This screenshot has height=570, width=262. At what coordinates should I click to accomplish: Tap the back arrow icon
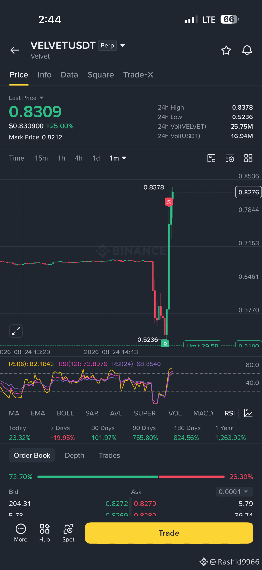tap(15, 50)
